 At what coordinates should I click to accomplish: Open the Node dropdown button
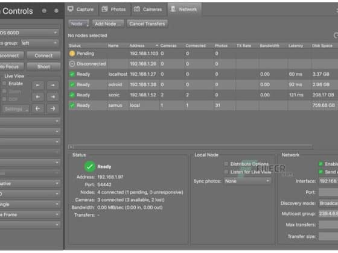(78, 23)
